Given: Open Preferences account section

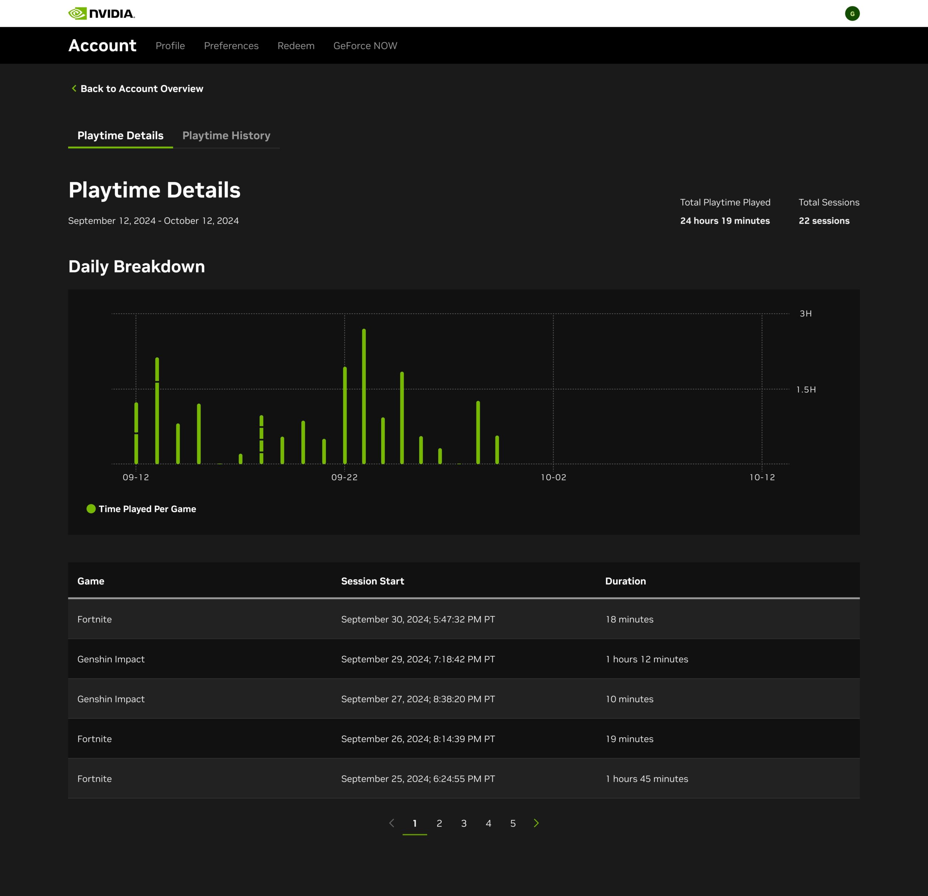Looking at the screenshot, I should 231,46.
